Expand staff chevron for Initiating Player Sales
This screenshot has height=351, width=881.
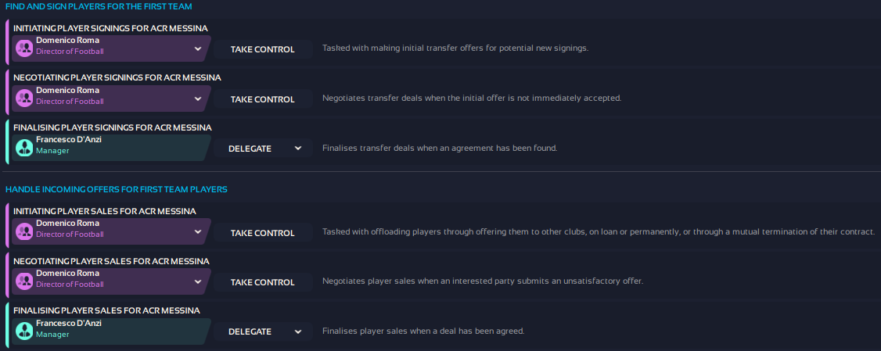click(x=198, y=232)
